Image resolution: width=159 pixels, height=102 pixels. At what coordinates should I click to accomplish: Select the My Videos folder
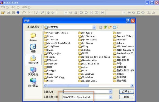86,43
